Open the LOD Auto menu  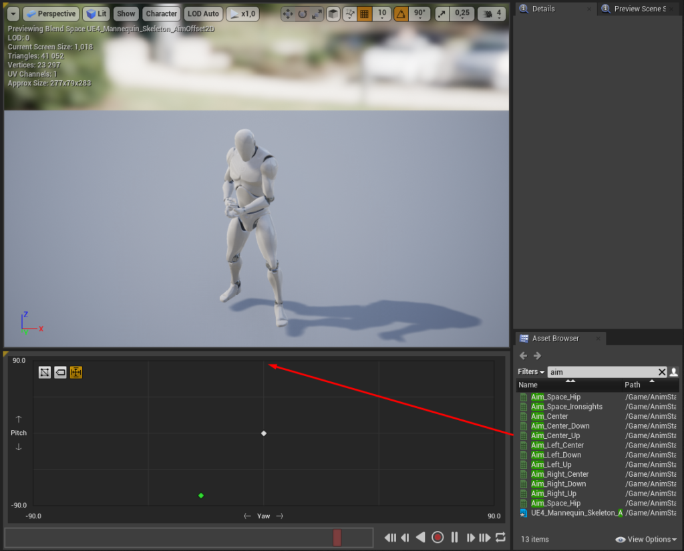pyautogui.click(x=203, y=14)
